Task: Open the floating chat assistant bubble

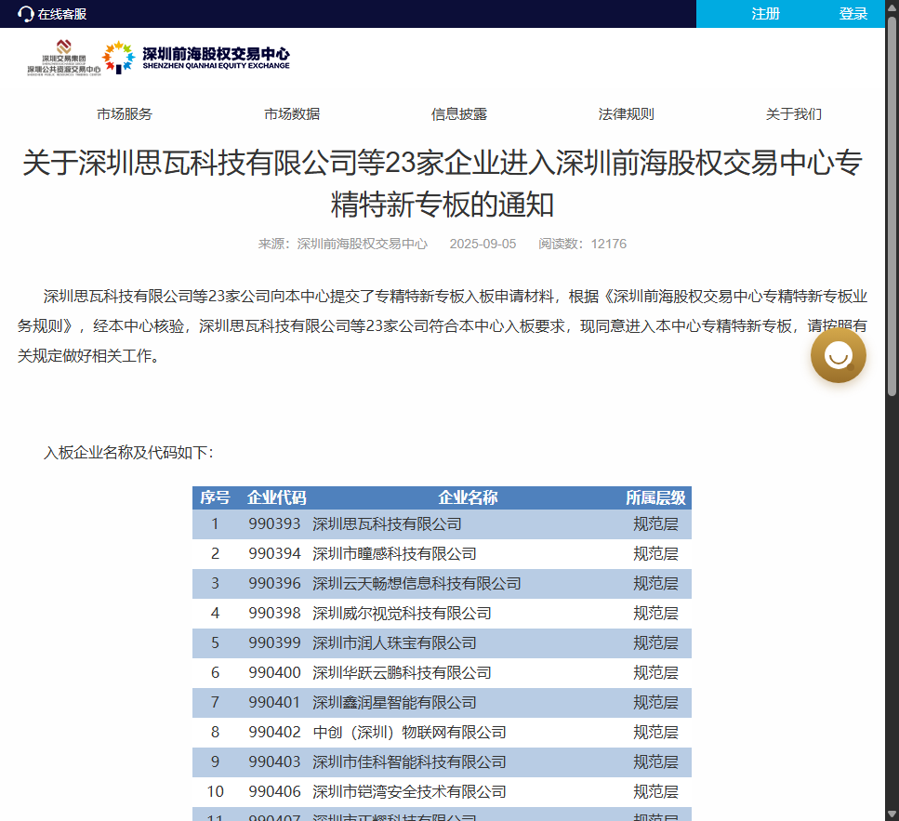Action: 839,355
